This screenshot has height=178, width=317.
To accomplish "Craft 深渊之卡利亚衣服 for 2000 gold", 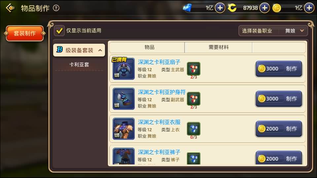I will (279, 129).
